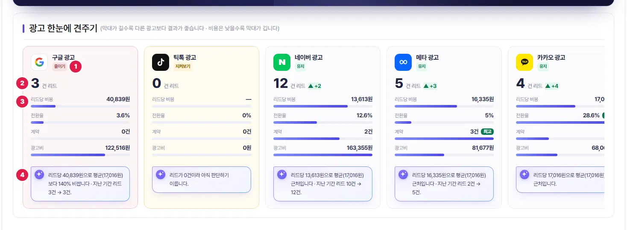
Task: Click the 지켜보기 badge under 틱톡 광고
Action: point(183,67)
